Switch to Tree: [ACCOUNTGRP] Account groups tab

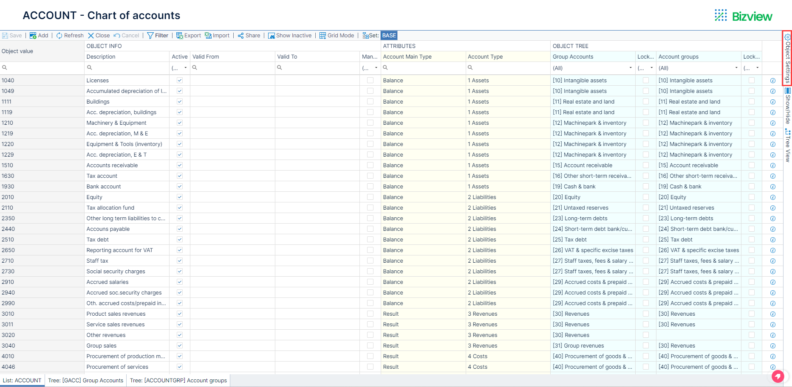(x=178, y=380)
